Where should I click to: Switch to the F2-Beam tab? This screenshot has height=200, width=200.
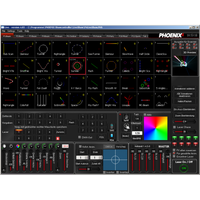[20, 36]
